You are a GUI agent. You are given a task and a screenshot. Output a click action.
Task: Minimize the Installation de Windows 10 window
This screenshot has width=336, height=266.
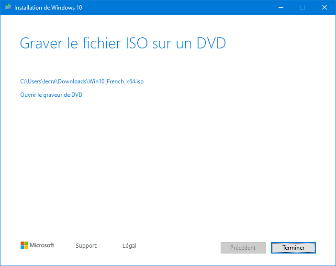(281, 8)
